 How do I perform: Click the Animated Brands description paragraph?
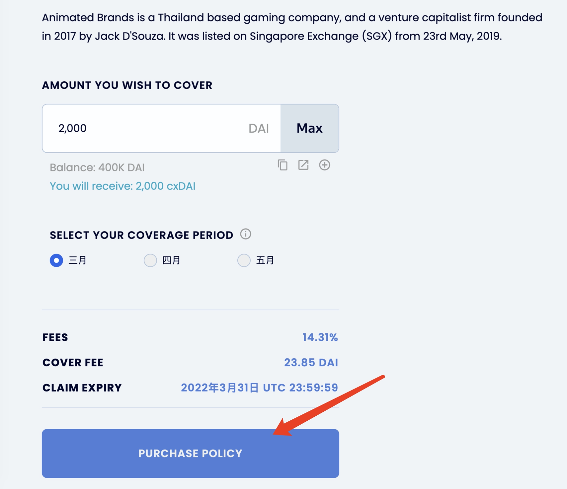[x=292, y=27]
